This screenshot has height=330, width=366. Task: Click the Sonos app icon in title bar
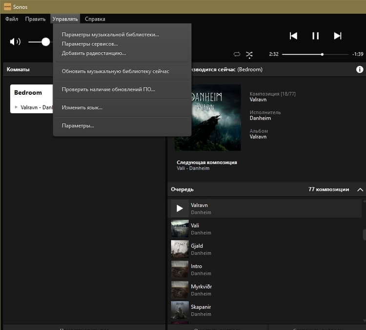click(7, 7)
